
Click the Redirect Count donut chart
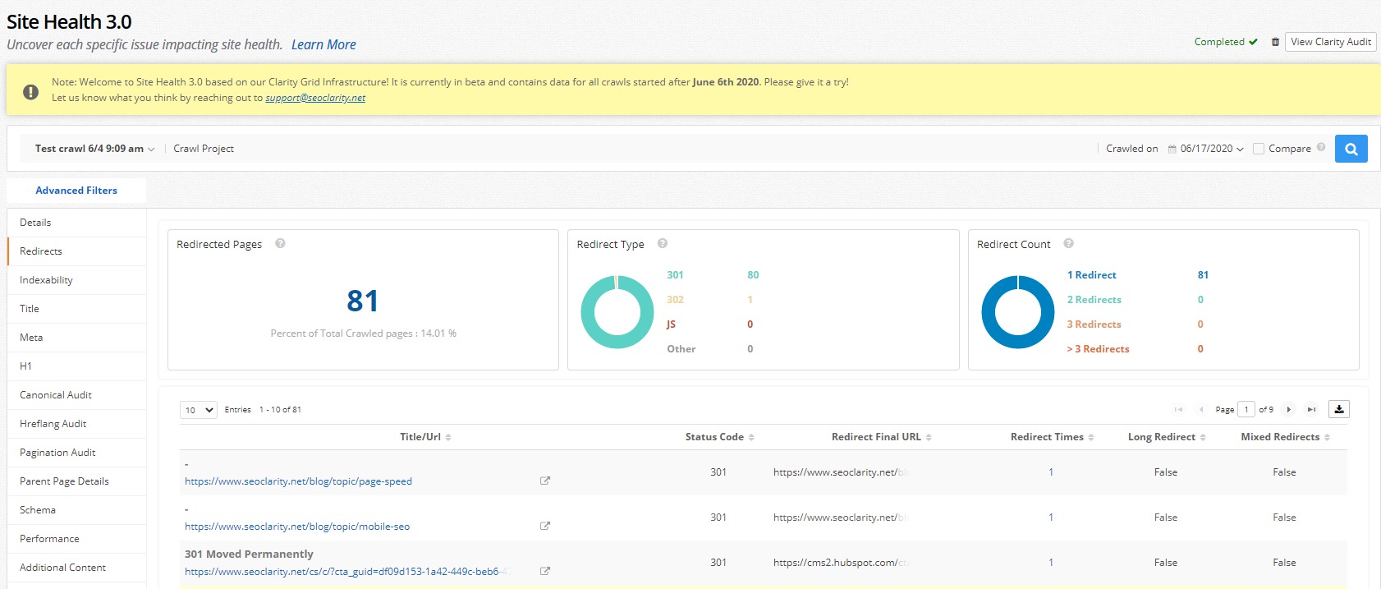coord(1018,312)
